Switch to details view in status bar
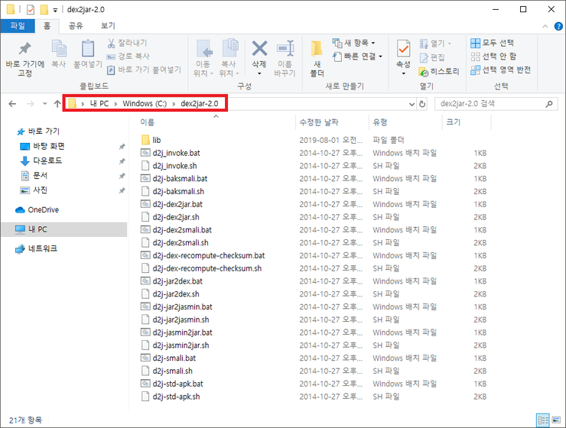 pyautogui.click(x=543, y=420)
